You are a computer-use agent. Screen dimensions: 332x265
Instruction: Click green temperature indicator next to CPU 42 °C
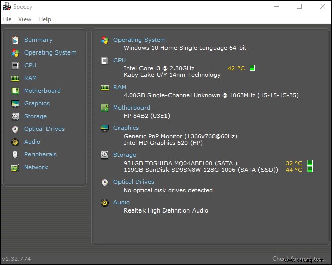pyautogui.click(x=252, y=68)
